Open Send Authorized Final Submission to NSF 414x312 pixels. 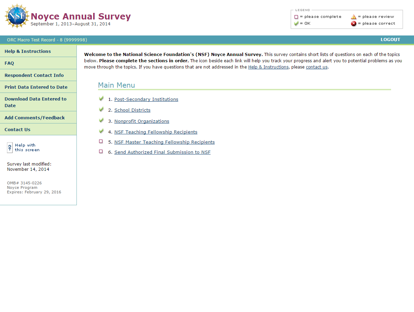click(162, 152)
